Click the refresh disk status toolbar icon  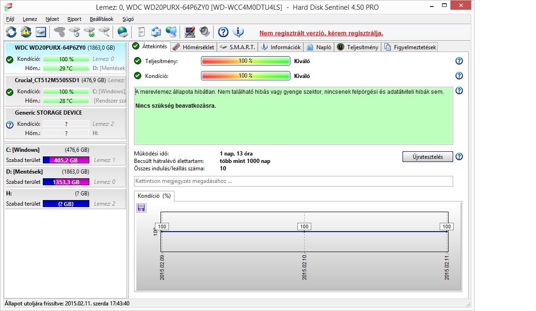[11, 32]
